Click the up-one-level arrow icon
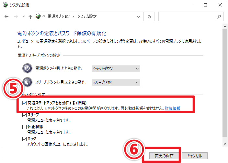The image size is (228, 163). [30, 16]
